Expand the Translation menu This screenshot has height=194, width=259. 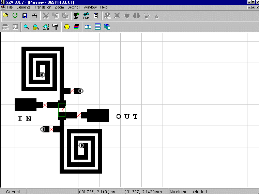pyautogui.click(x=43, y=7)
